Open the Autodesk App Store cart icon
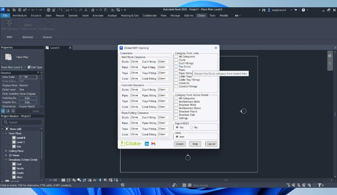The width and height of the screenshot is (337, 195). coord(296,10)
